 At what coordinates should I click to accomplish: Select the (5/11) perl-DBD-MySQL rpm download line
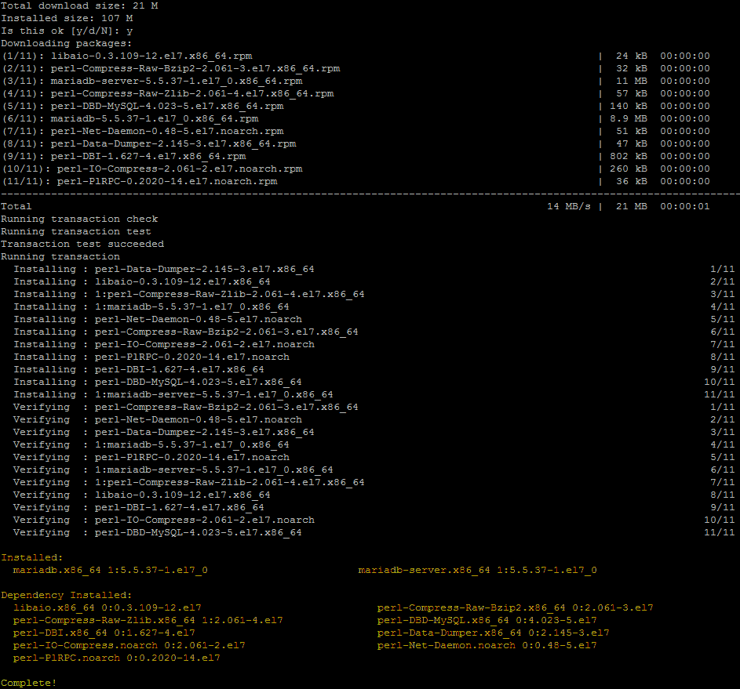(x=355, y=106)
